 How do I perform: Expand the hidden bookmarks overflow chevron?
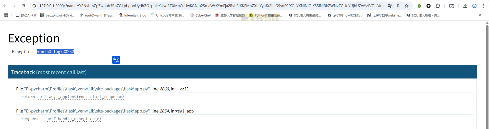480,15
